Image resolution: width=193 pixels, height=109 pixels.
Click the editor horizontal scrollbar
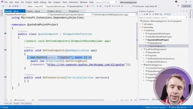(71, 100)
